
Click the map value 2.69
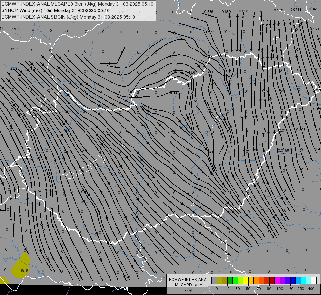(x=102, y=132)
